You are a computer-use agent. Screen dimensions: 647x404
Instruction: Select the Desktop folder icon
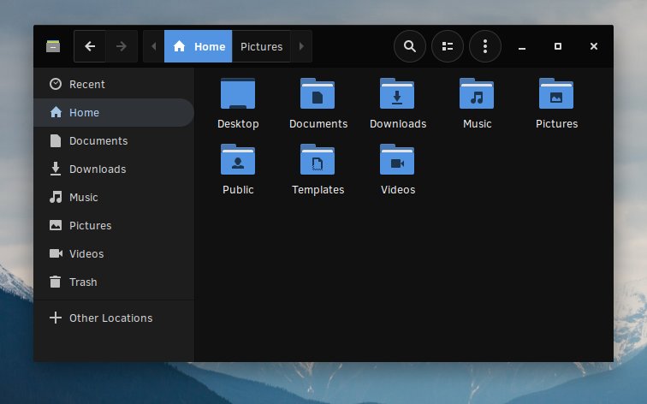238,94
